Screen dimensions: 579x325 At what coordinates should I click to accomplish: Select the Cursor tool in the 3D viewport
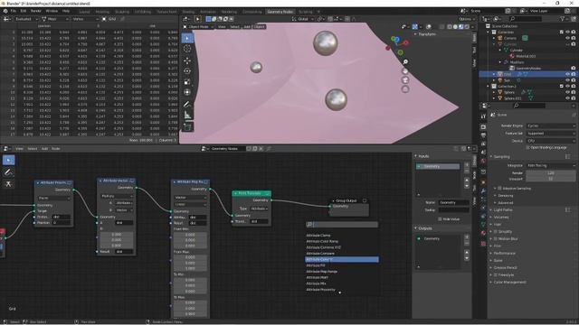pos(187,49)
